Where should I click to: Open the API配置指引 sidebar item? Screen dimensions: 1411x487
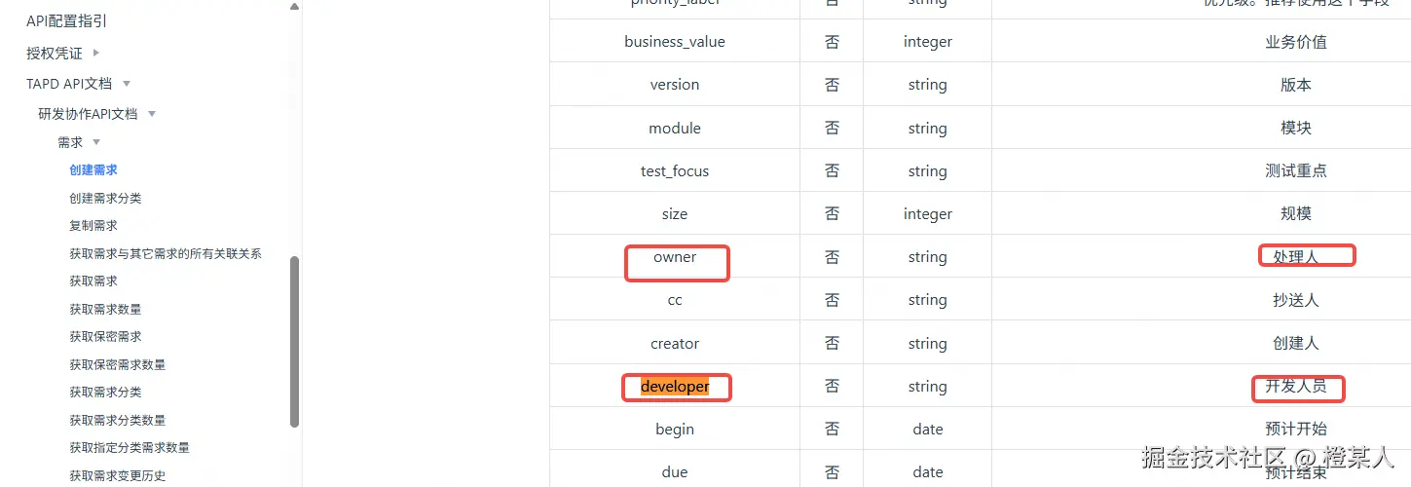66,21
